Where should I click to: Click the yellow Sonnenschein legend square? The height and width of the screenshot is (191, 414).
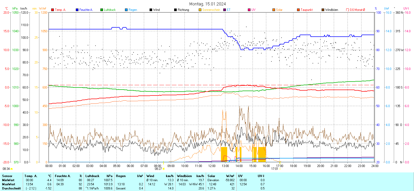coord(200,10)
